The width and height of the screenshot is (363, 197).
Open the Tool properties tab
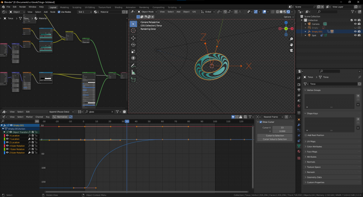click(299, 78)
